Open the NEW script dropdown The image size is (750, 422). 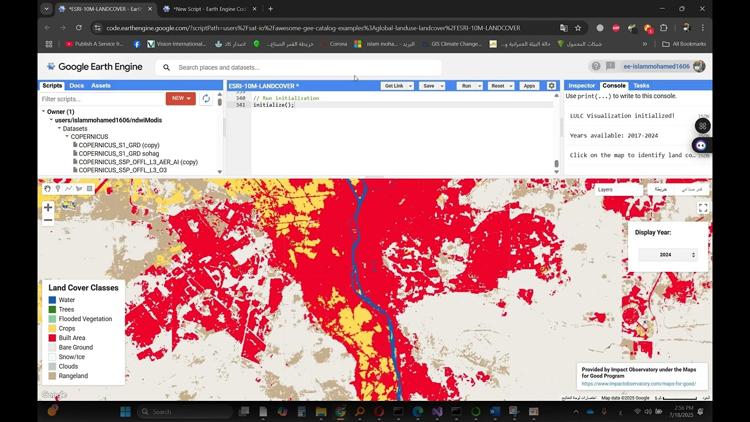pyautogui.click(x=180, y=98)
